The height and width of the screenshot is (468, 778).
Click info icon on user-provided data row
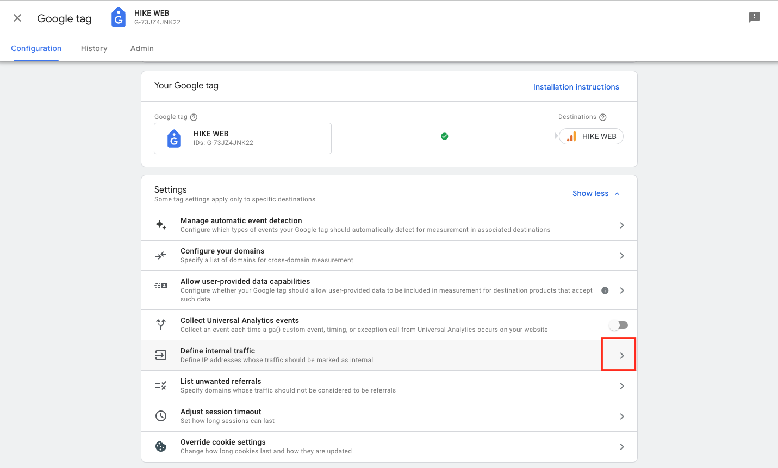(x=605, y=290)
